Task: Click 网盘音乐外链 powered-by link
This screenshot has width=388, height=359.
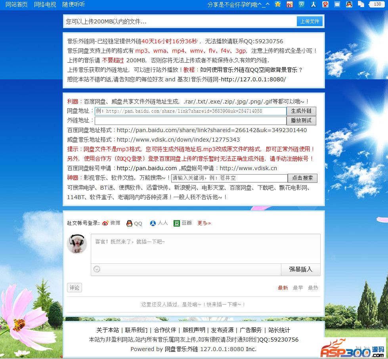Action: click(x=182, y=349)
